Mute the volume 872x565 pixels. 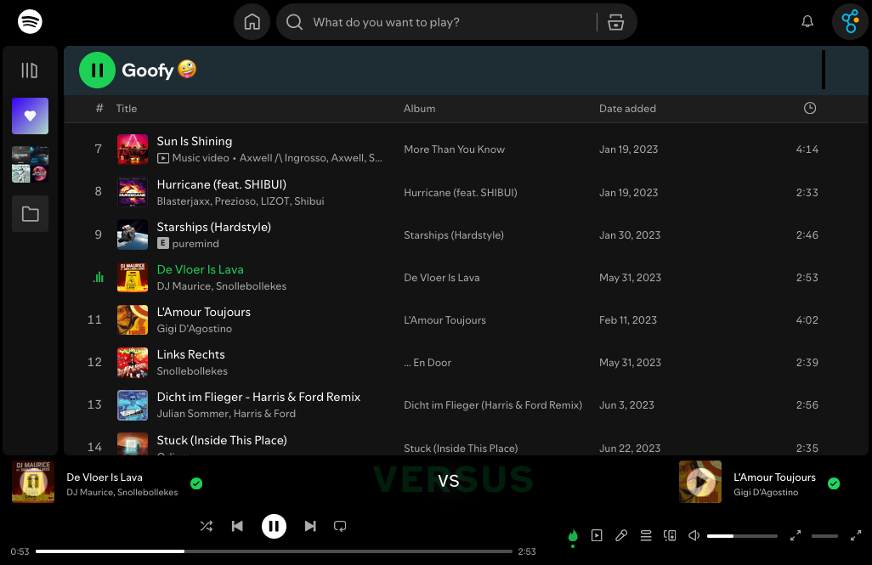[x=693, y=535]
